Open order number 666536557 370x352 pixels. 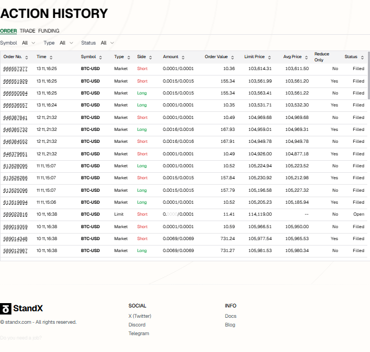[x=15, y=105]
